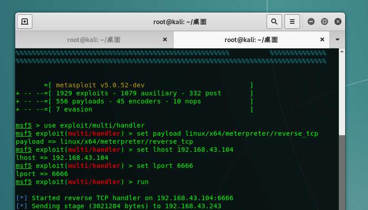Click the 'set payload' command line
This screenshot has width=368, height=210.
tap(167, 133)
